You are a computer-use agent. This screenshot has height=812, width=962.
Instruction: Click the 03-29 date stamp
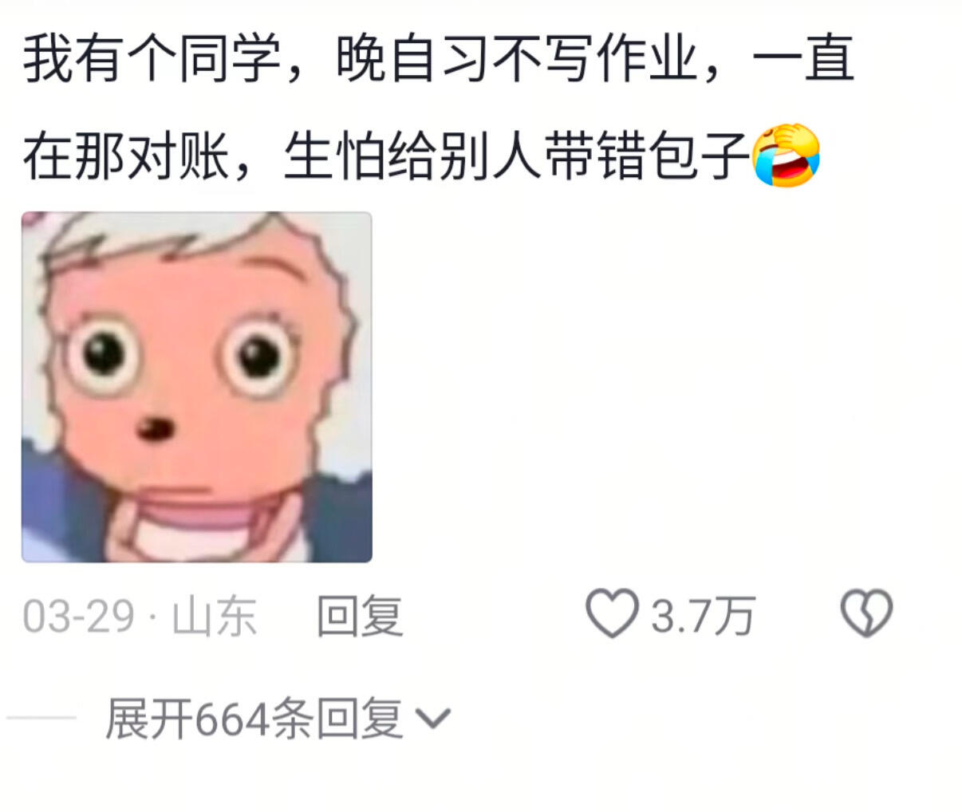78,616
